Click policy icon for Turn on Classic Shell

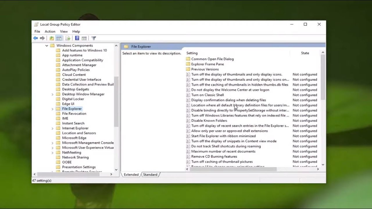point(188,95)
